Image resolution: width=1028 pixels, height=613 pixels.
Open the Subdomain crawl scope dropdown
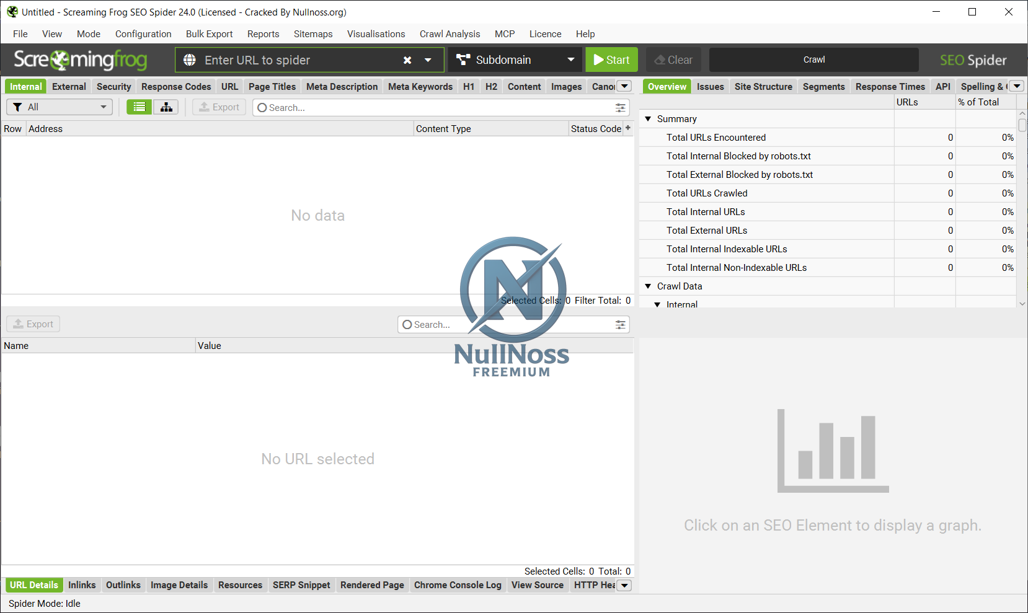pyautogui.click(x=515, y=60)
